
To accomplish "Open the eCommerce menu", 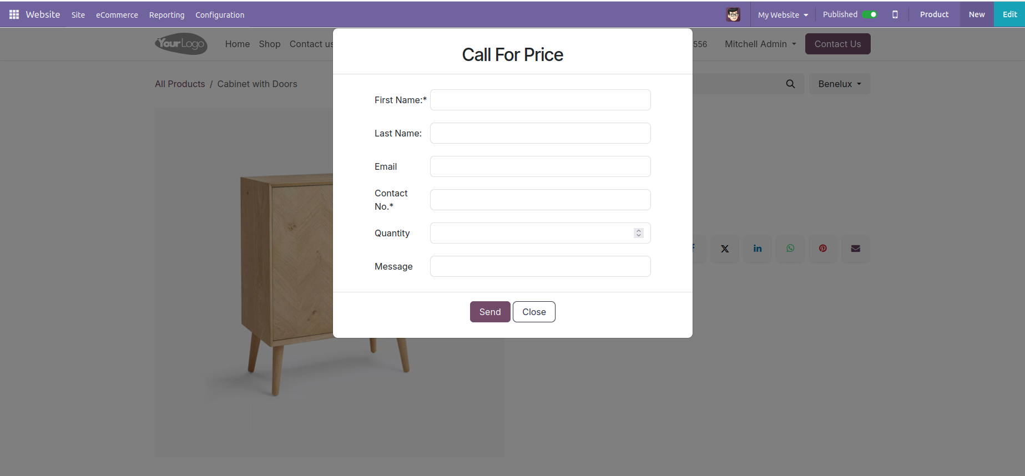I will pyautogui.click(x=117, y=15).
